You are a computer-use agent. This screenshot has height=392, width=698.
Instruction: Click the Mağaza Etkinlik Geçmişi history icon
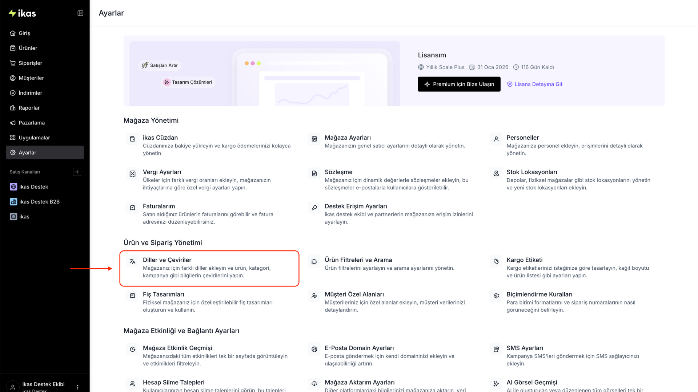coord(133,350)
